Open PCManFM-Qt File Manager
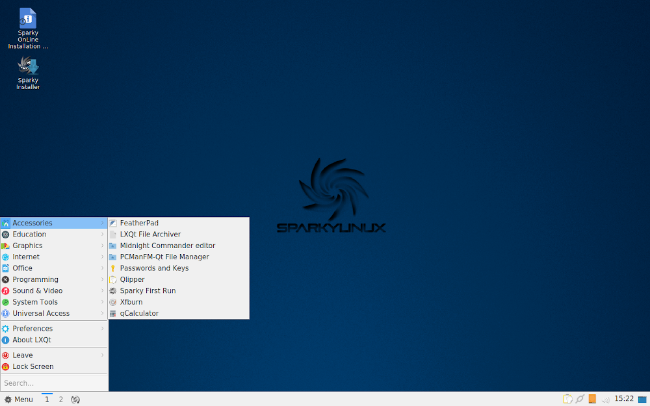Image resolution: width=650 pixels, height=406 pixels. click(x=179, y=257)
